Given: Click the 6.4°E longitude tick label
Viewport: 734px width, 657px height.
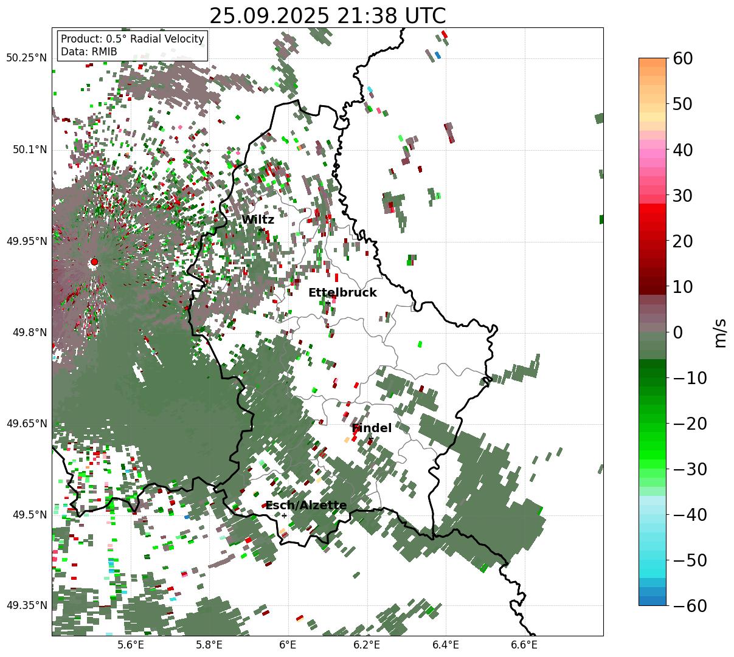Looking at the screenshot, I should point(446,645).
